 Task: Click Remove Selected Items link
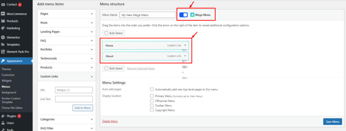(141, 69)
